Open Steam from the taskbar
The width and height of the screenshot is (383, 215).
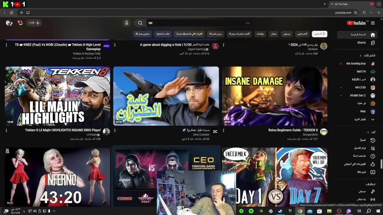pyautogui.click(x=280, y=211)
